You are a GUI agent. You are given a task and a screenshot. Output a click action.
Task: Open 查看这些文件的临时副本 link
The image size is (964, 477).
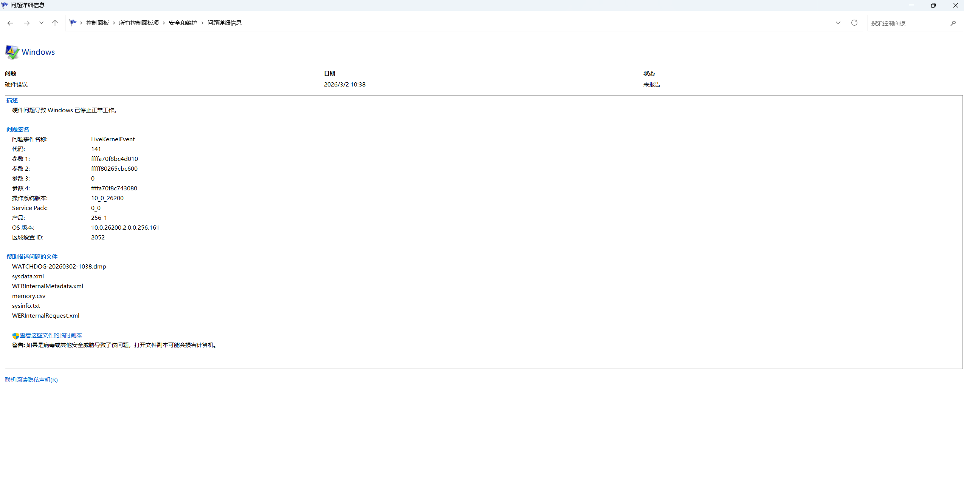(51, 335)
